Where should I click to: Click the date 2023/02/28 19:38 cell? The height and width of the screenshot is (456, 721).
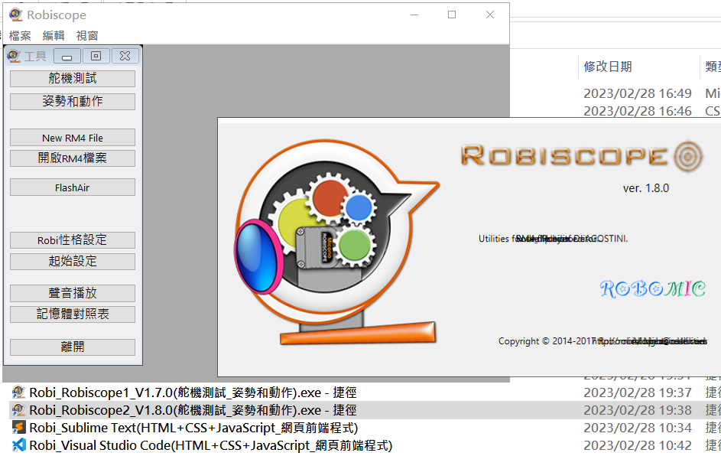click(x=638, y=410)
